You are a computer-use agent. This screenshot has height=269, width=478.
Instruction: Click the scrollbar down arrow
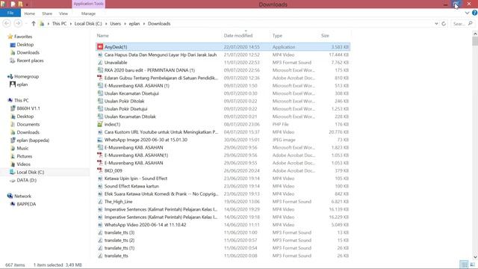coord(475,257)
